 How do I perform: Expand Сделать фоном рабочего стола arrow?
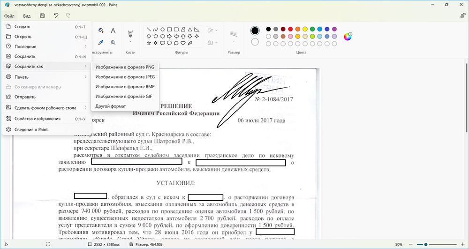tap(85, 107)
